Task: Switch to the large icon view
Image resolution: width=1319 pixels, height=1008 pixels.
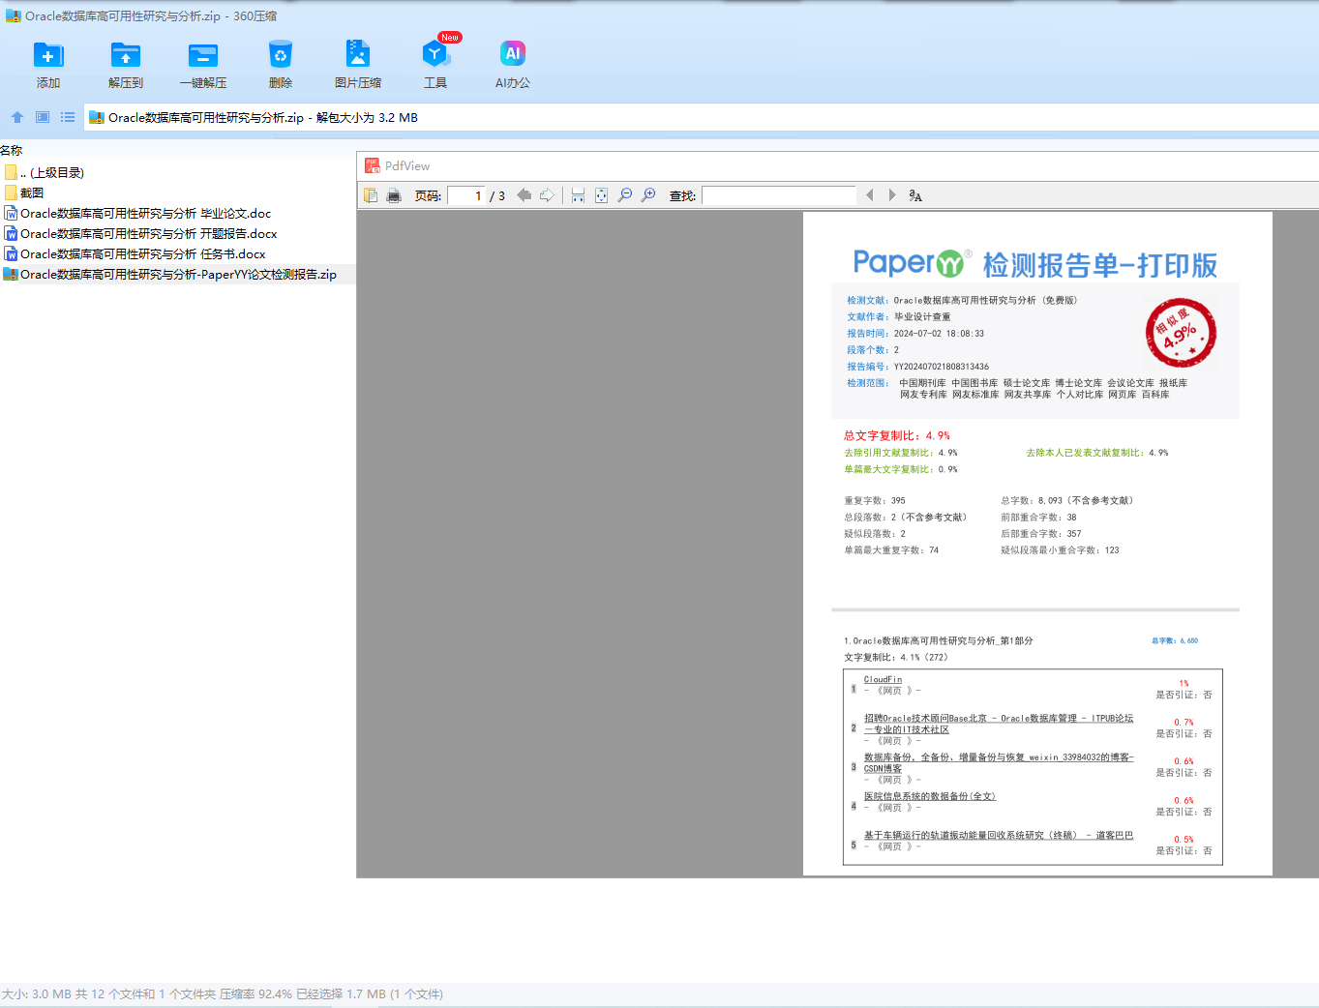Action: [x=43, y=117]
